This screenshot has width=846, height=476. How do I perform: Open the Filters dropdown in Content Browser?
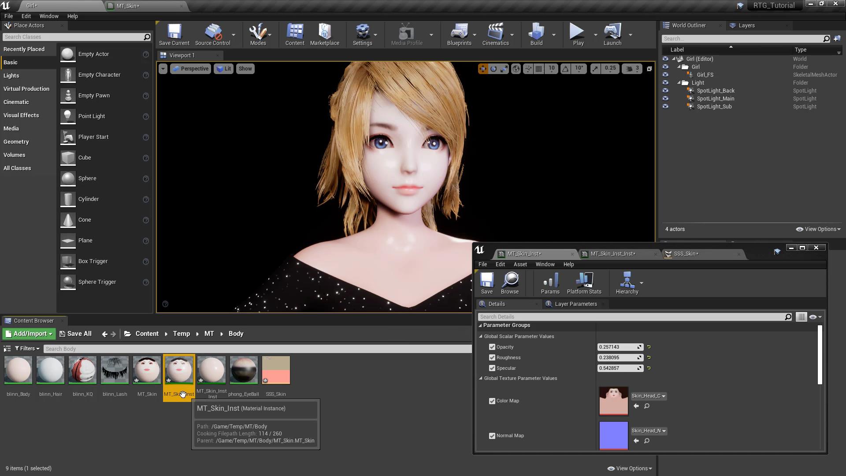point(27,349)
